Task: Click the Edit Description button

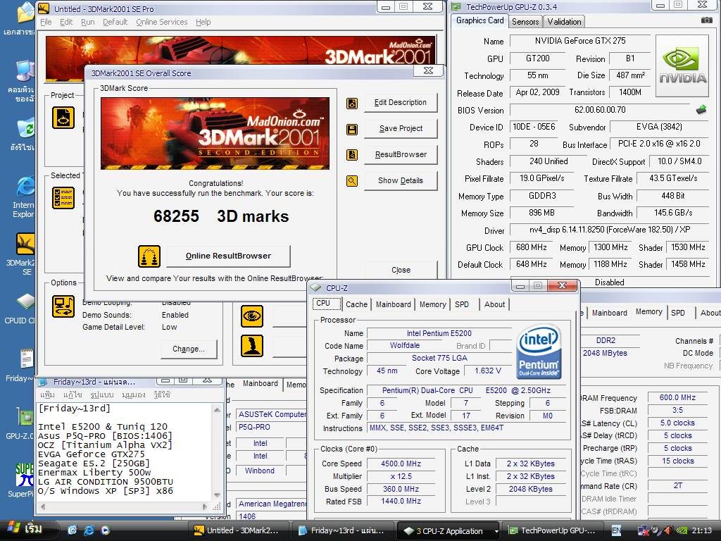Action: [x=401, y=103]
